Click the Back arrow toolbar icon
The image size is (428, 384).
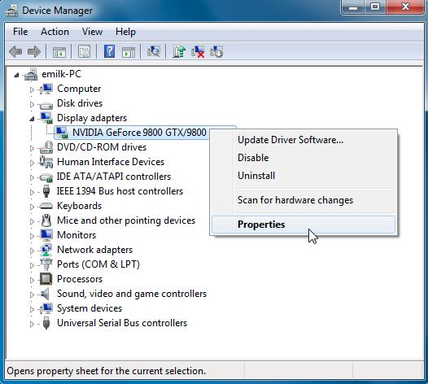[x=15, y=51]
